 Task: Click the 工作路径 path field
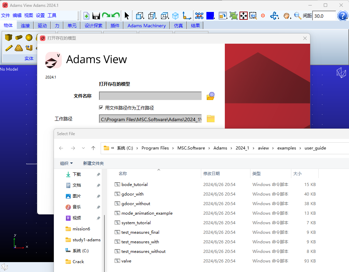pyautogui.click(x=150, y=119)
